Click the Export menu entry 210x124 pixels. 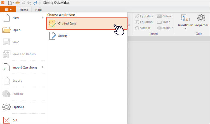(23, 80)
